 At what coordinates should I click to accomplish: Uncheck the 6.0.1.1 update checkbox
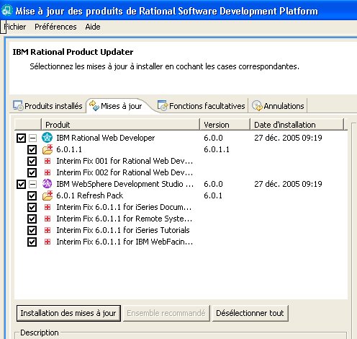pos(32,150)
